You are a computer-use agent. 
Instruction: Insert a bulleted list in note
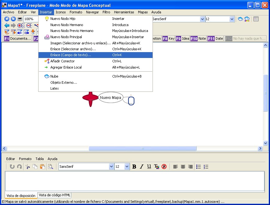199,167
